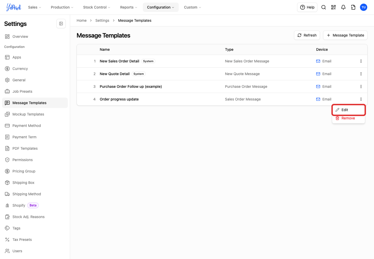The width and height of the screenshot is (374, 259).
Task: Open row menu for New Sales Order Detail
Action: [x=361, y=61]
